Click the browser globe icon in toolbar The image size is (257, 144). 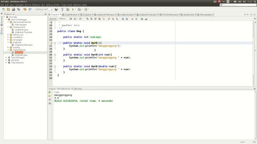tap(56, 9)
